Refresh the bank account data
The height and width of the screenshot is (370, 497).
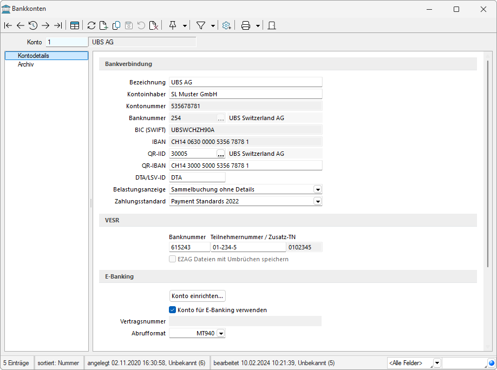[x=91, y=25]
